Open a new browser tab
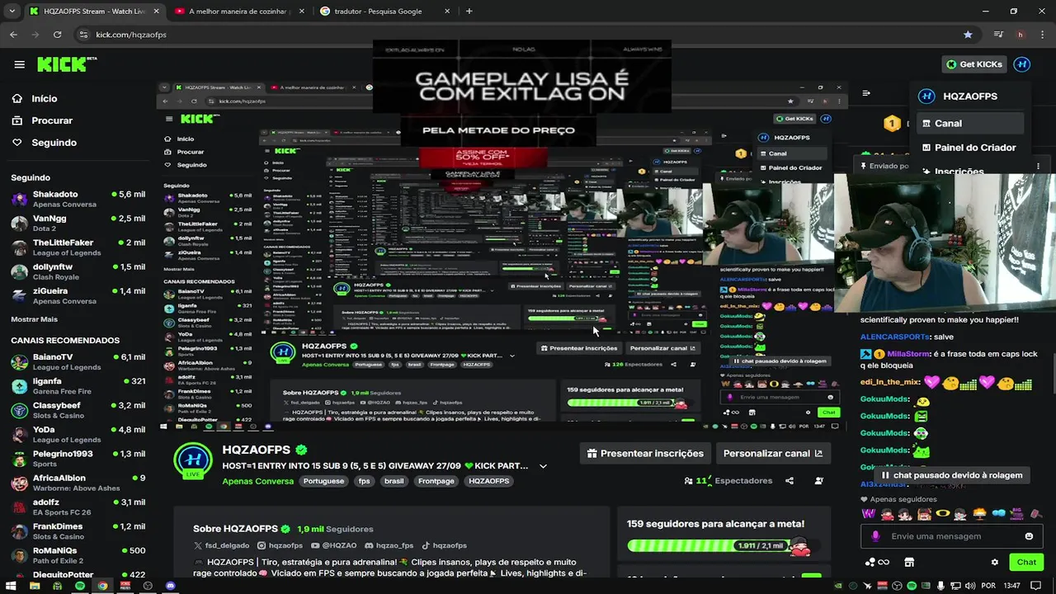This screenshot has width=1056, height=594. (469, 12)
